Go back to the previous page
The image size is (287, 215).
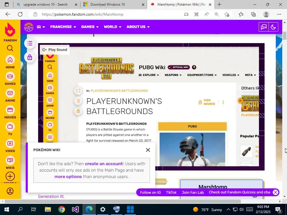tap(8, 14)
